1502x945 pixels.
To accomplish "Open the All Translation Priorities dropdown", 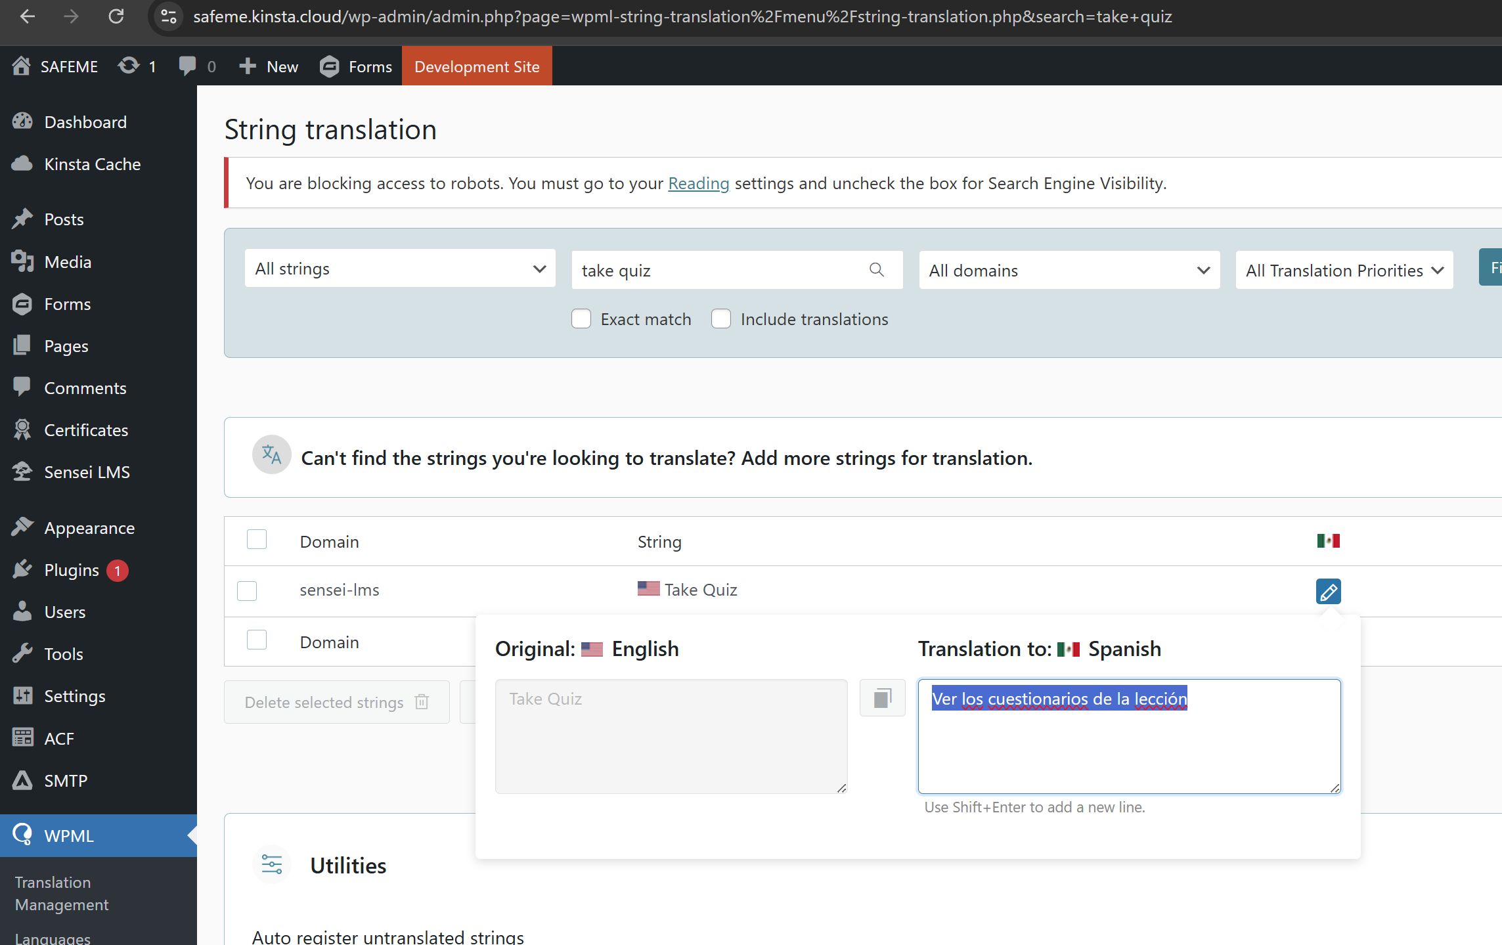I will (1344, 271).
